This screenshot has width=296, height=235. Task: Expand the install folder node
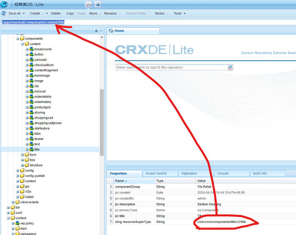pos(18,197)
